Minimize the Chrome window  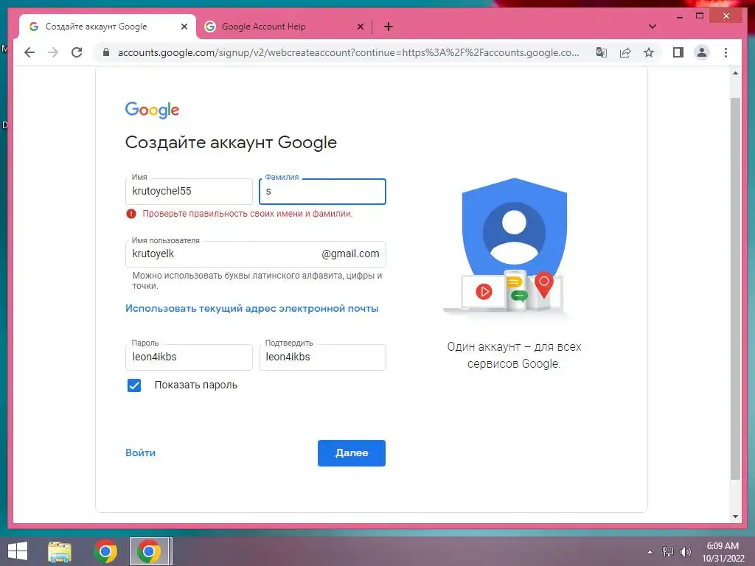[680, 16]
